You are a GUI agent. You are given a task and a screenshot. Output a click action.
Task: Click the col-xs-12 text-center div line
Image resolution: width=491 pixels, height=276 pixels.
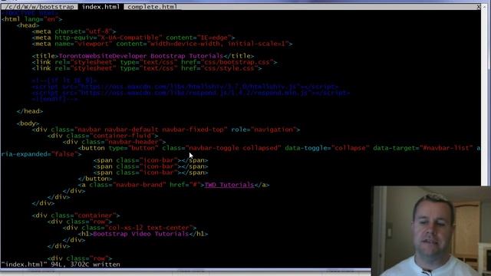130,228
